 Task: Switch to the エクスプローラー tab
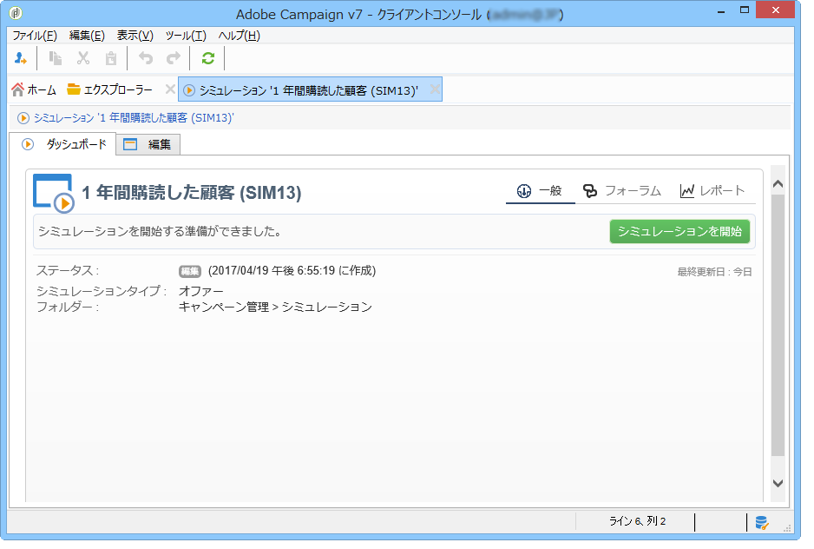110,90
